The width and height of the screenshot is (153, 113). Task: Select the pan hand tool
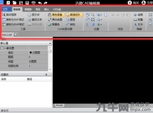[x=106, y=15]
